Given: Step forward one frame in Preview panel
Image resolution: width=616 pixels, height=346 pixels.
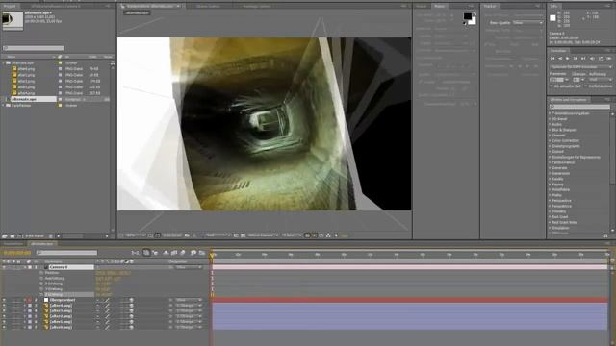Looking at the screenshot, I should click(576, 59).
